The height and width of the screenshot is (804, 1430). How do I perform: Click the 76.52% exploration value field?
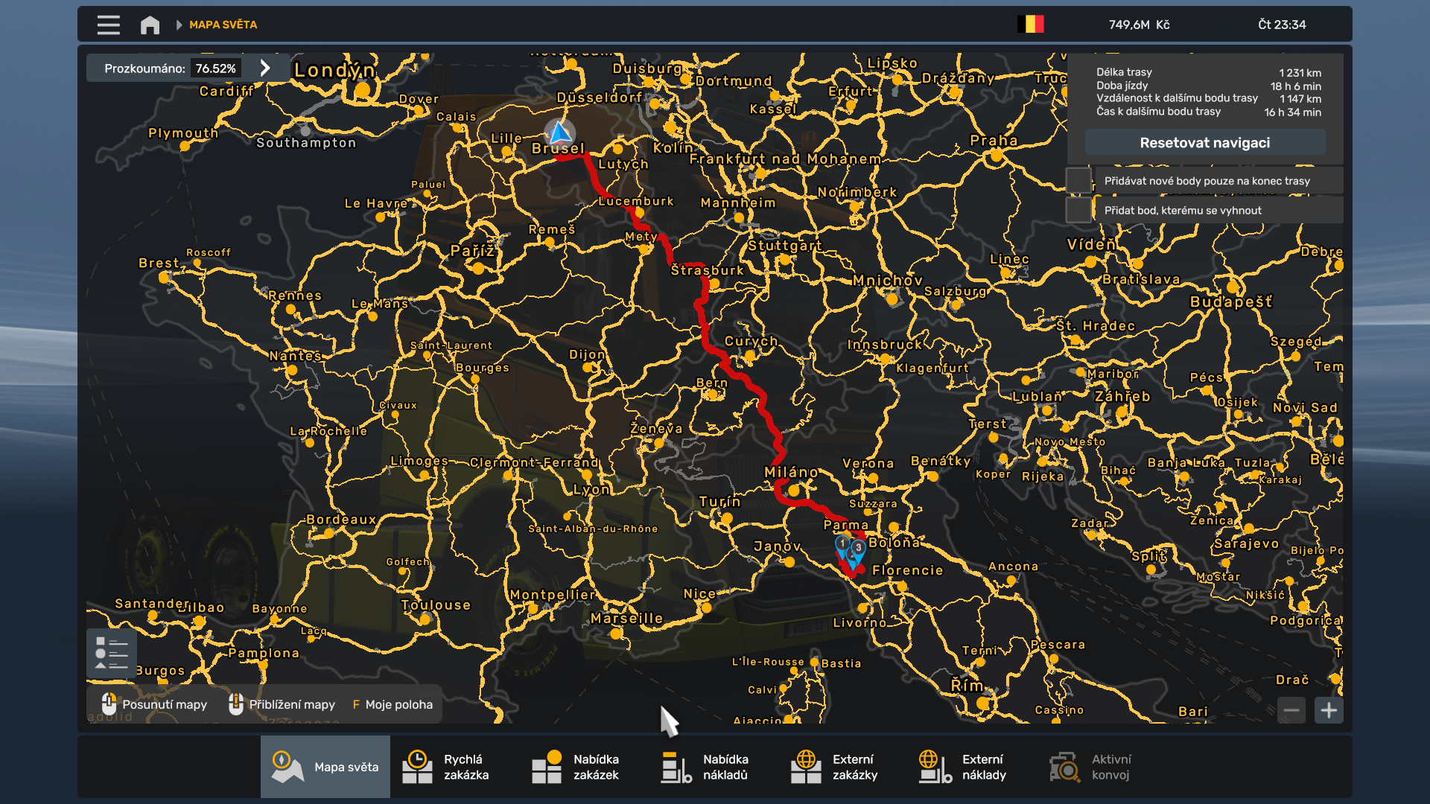(217, 67)
